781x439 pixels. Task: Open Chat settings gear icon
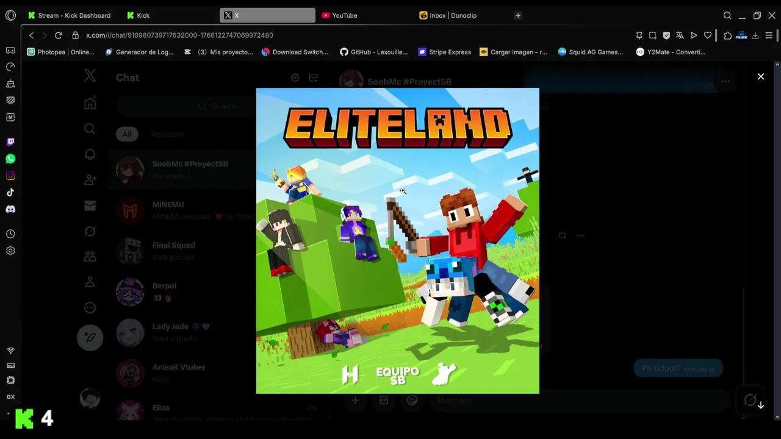click(x=295, y=77)
